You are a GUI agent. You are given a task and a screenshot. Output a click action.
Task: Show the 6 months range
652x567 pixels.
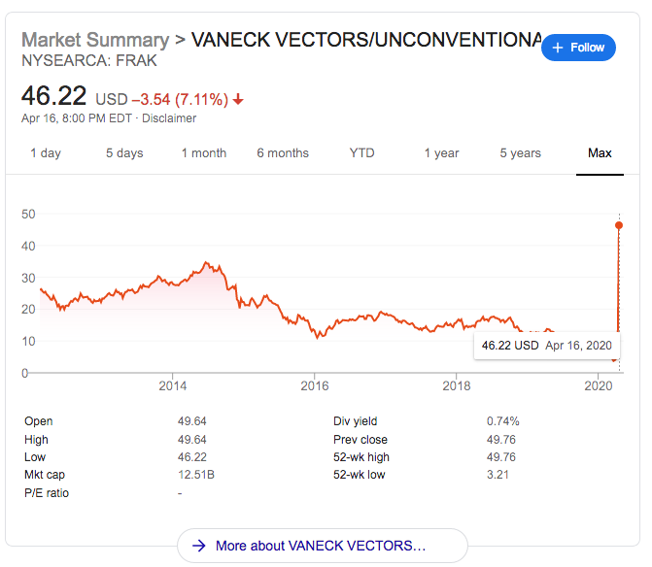click(x=283, y=152)
